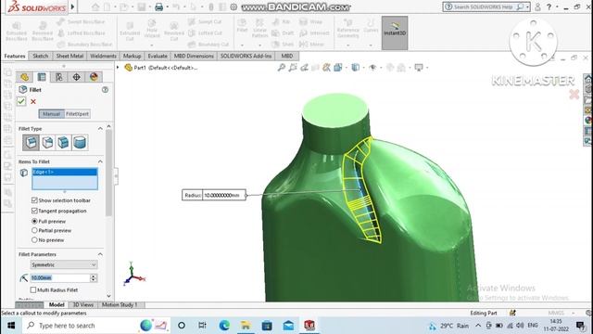Open the Symmetric fillet method dropdown
This screenshot has width=593, height=334.
coord(64,264)
